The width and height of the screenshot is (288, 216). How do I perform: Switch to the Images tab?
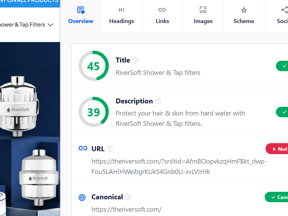(203, 16)
